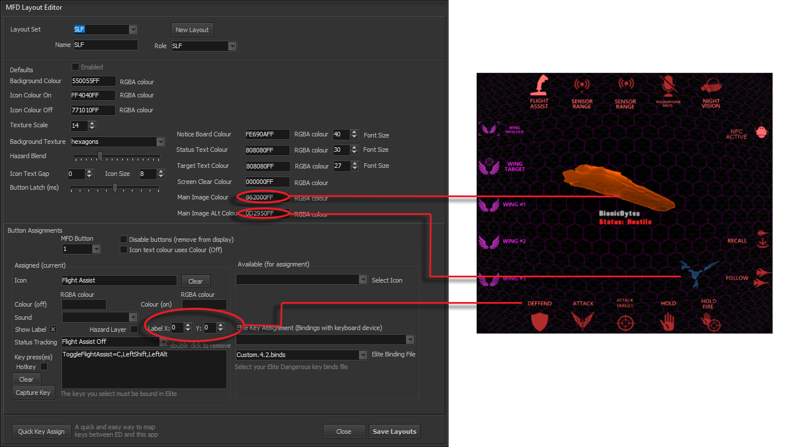
Task: Enable the Disable buttons checkbox
Action: 123,240
